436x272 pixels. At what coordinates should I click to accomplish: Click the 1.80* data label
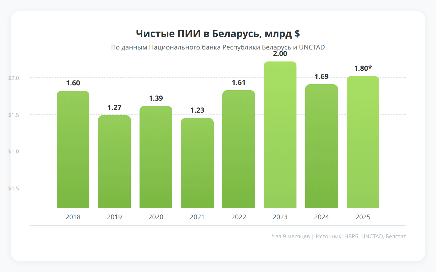click(363, 68)
